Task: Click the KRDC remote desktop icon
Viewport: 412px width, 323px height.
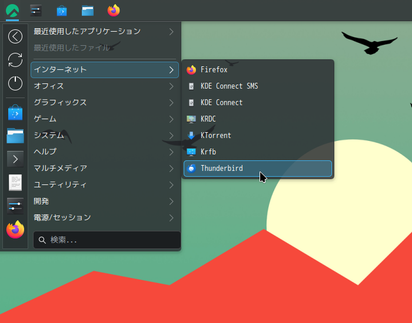Action: pos(191,119)
